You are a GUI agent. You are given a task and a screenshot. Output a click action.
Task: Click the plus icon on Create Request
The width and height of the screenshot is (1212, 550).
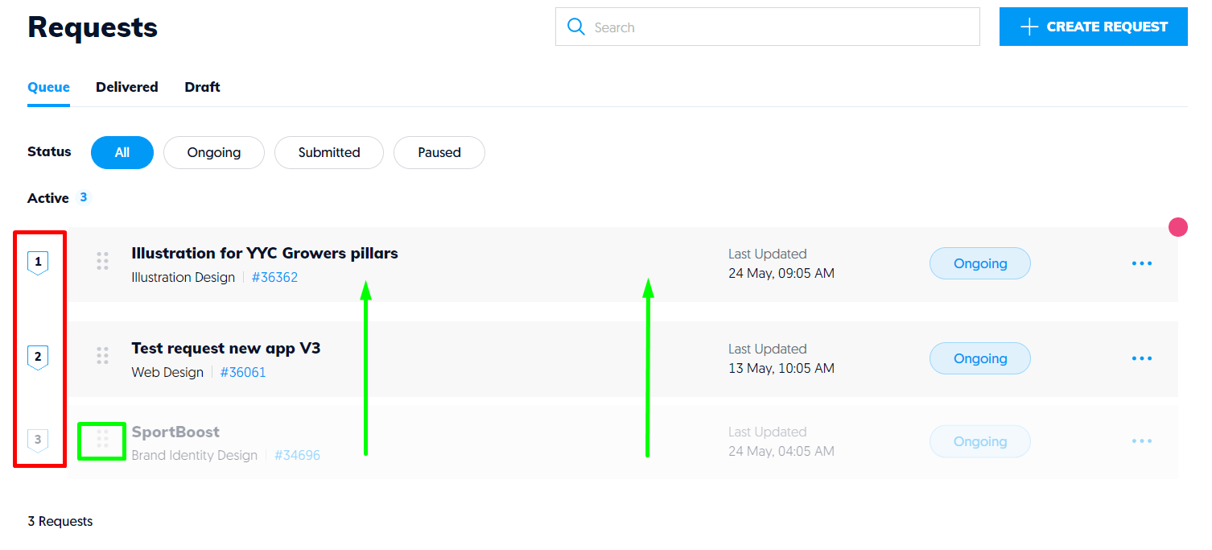coord(1028,26)
